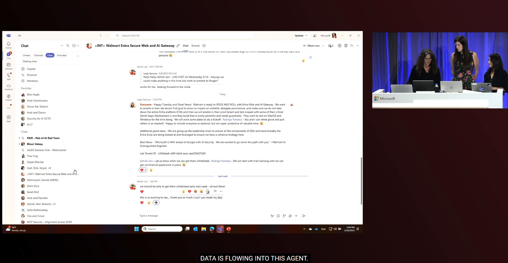508x263 pixels.
Task: Click the Update button
Action: click(299, 35)
